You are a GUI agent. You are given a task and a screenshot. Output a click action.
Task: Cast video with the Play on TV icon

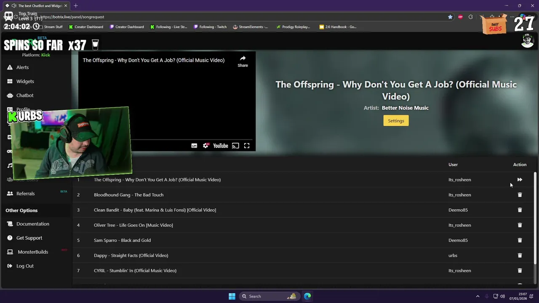click(235, 146)
